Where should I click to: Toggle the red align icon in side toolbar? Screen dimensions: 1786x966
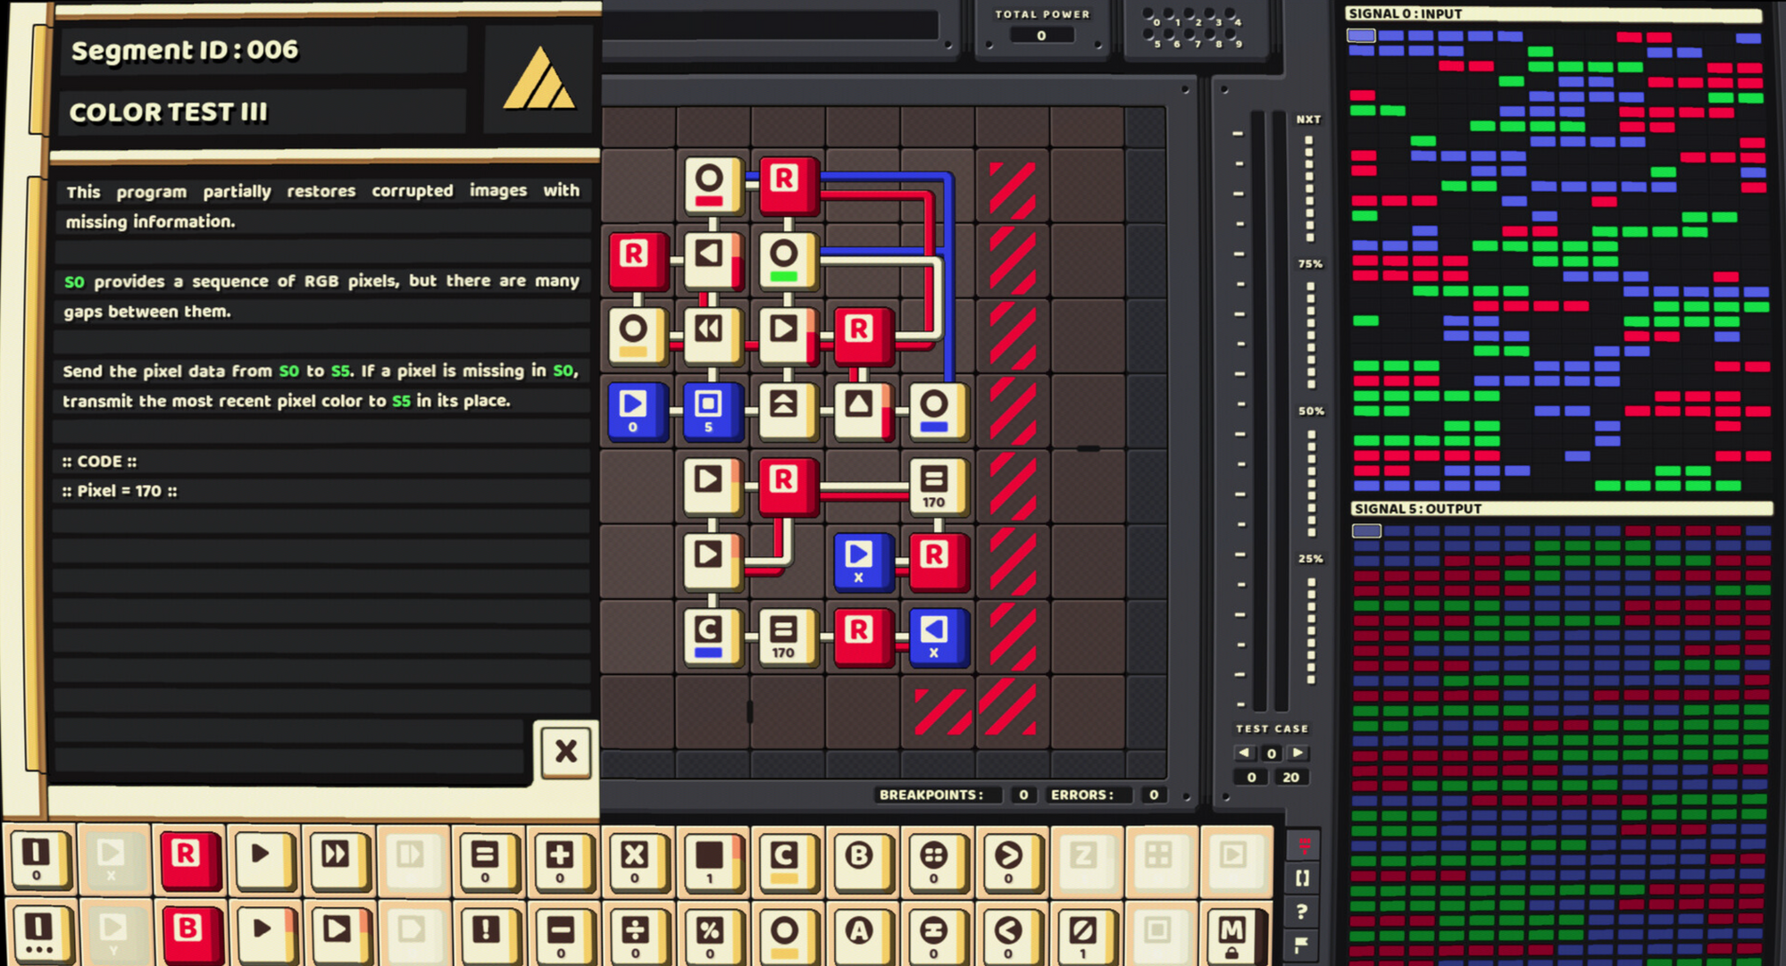[x=1304, y=845]
